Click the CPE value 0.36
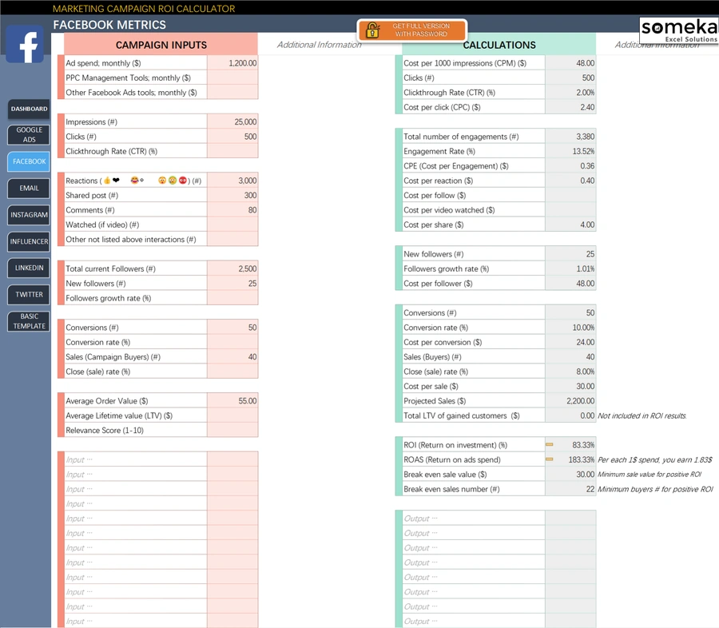The height and width of the screenshot is (628, 719). [x=570, y=165]
